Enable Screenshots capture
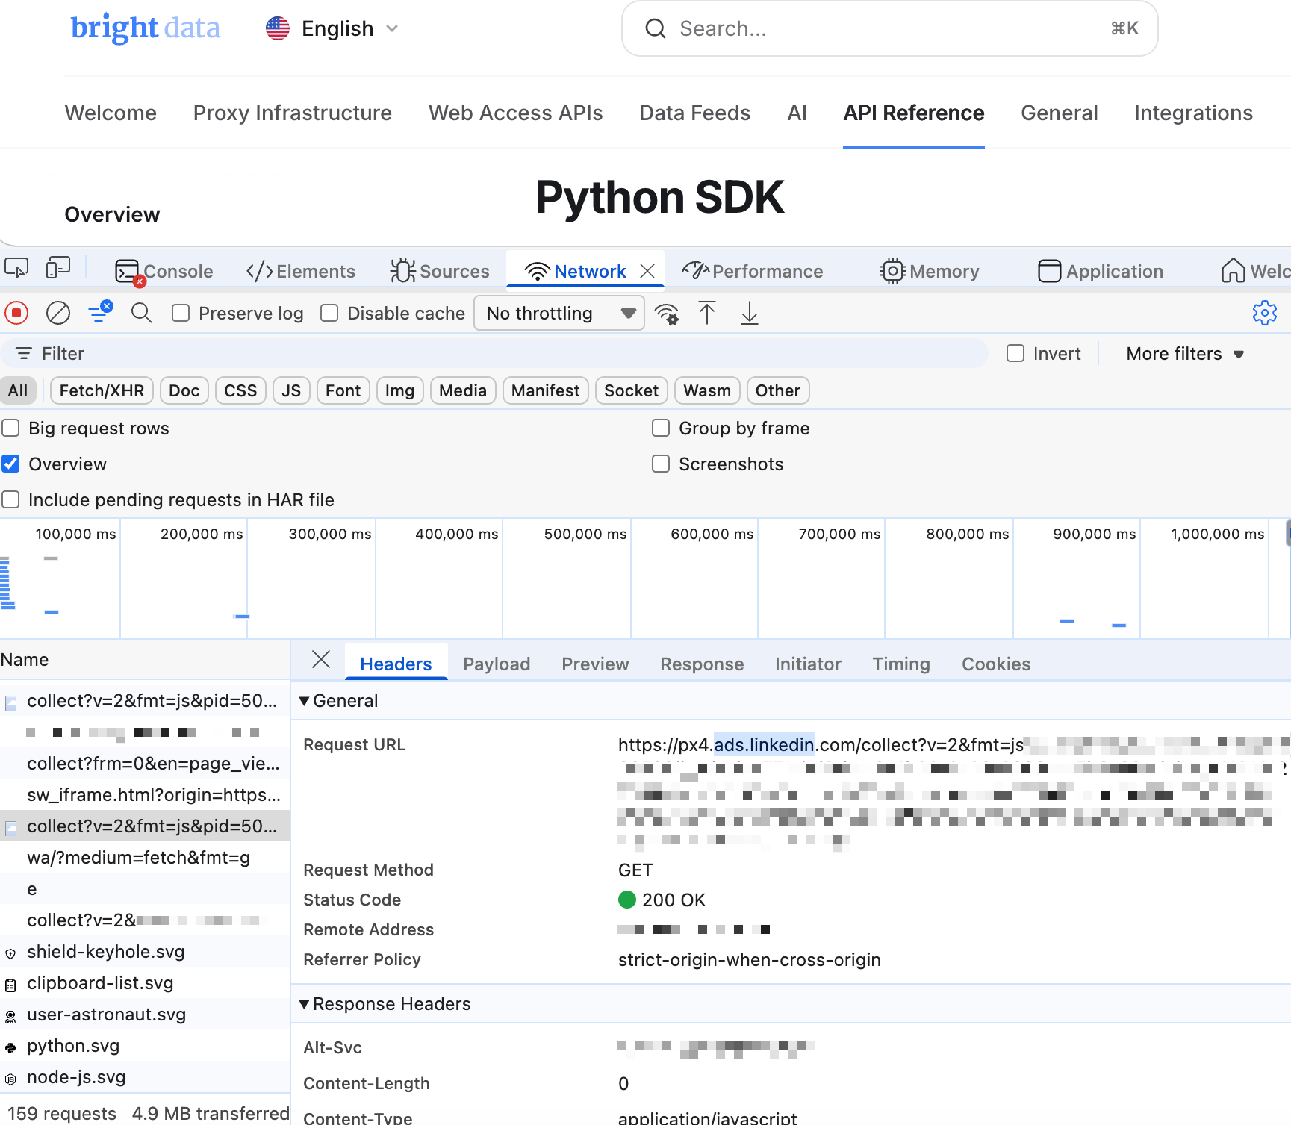Image resolution: width=1291 pixels, height=1125 pixels. click(660, 464)
